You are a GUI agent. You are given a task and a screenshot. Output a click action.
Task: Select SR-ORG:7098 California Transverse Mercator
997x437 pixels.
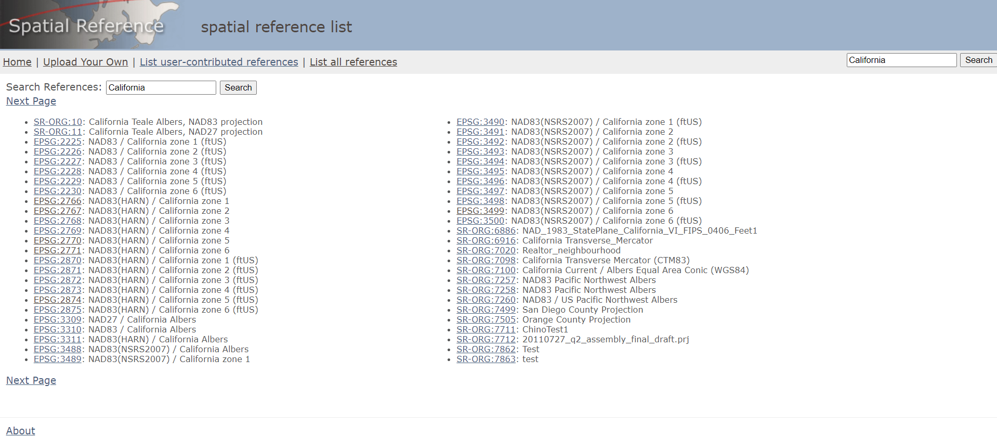click(486, 260)
